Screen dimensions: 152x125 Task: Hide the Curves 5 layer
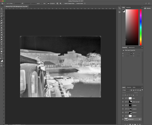point(123,105)
